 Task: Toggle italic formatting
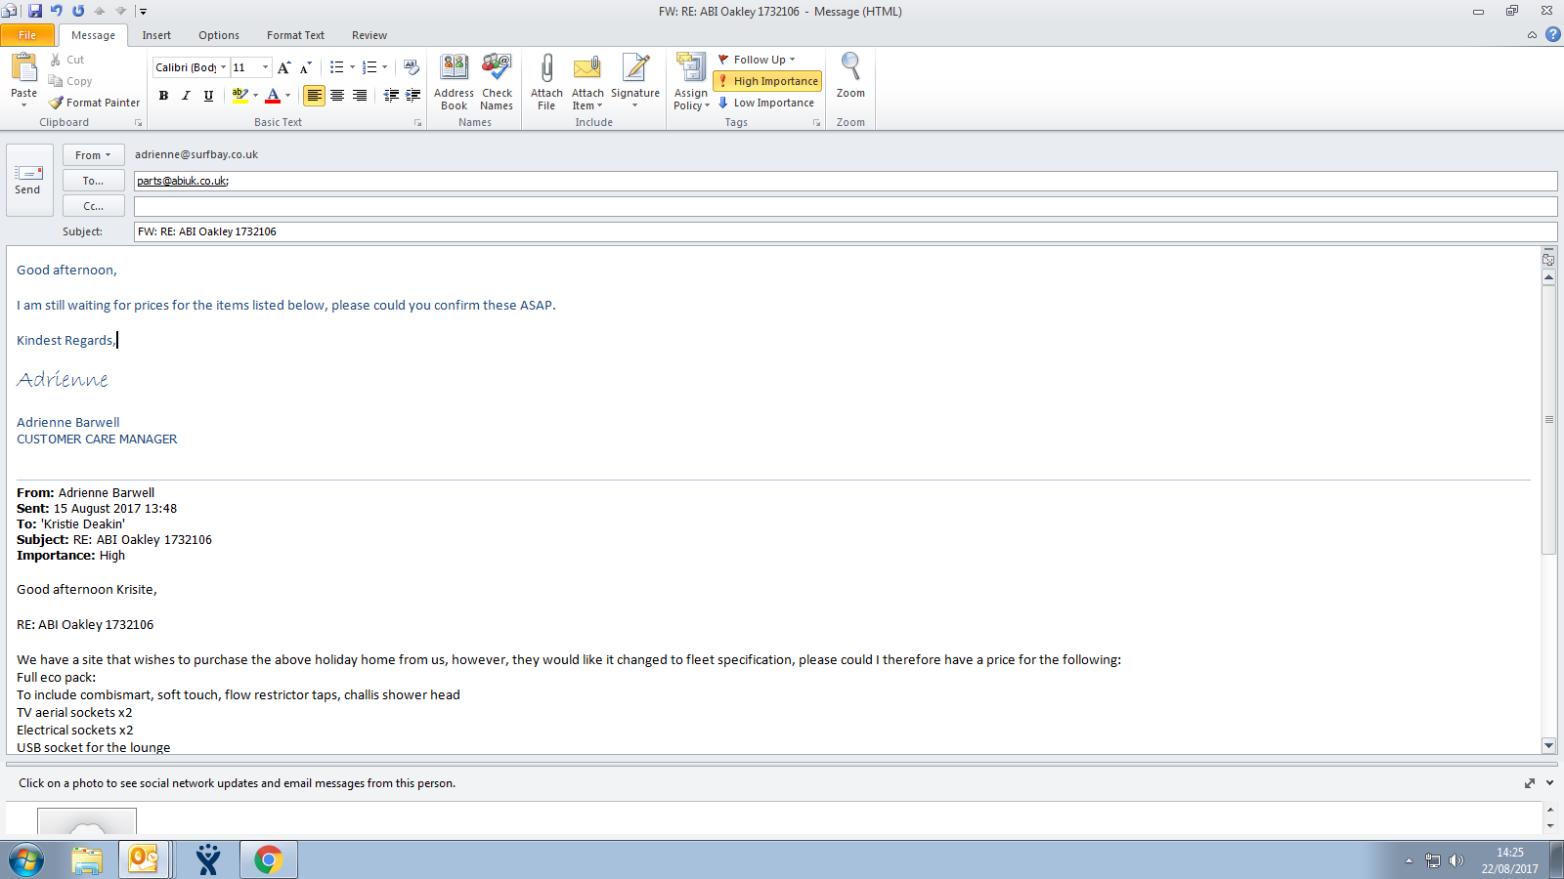186,96
